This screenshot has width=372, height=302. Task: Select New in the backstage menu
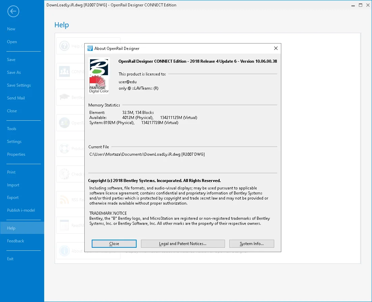11,29
